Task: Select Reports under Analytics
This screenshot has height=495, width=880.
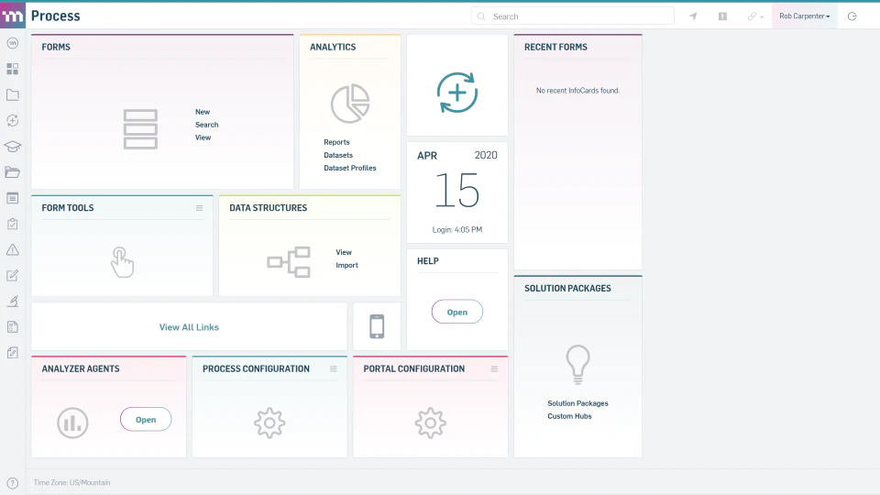Action: [x=336, y=142]
